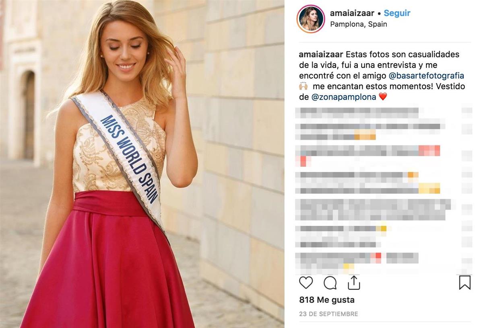Open Pamplona, Spain location link
This screenshot has height=328, width=483.
click(x=359, y=24)
